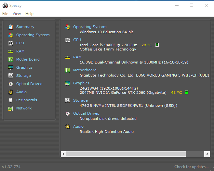Click the Audio speaker icon in sidebar

point(11,92)
